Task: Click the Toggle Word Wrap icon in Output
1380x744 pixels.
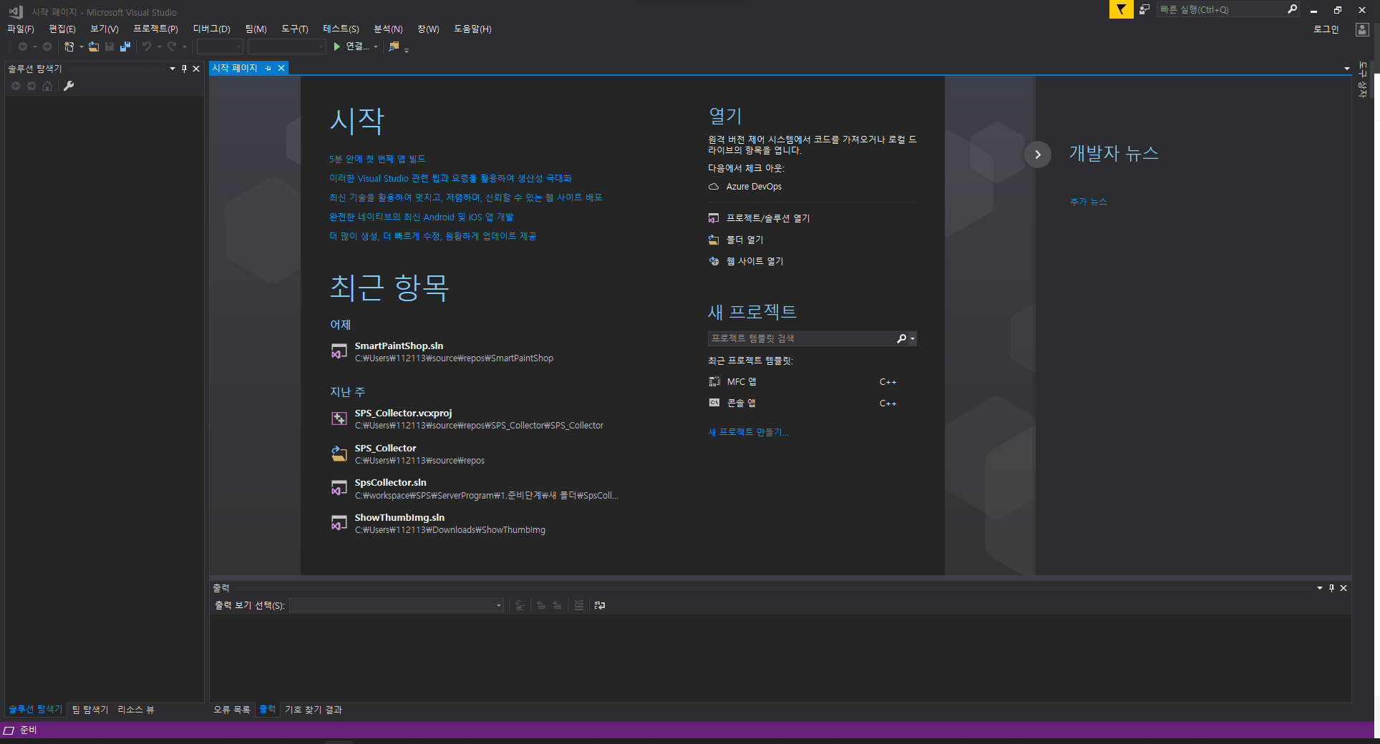Action: pyautogui.click(x=600, y=605)
